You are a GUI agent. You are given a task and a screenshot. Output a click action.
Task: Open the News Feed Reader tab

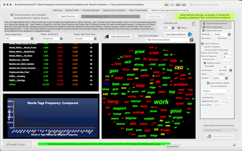[138, 10]
